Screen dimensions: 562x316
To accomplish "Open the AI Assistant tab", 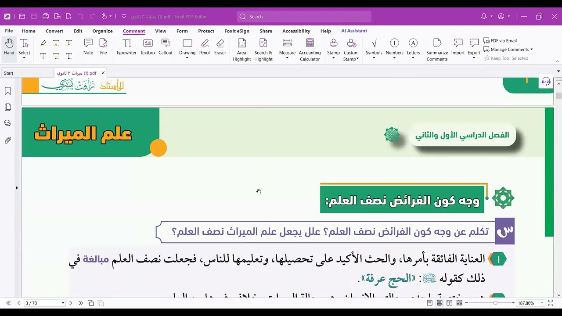I will coord(354,31).
